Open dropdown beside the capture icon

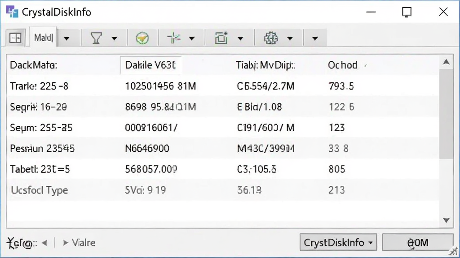pyautogui.click(x=240, y=39)
